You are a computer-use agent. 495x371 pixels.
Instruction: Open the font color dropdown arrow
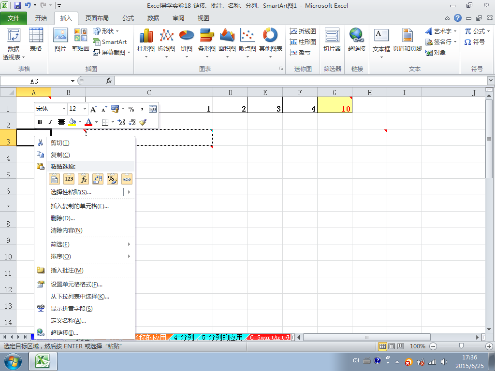pyautogui.click(x=96, y=122)
